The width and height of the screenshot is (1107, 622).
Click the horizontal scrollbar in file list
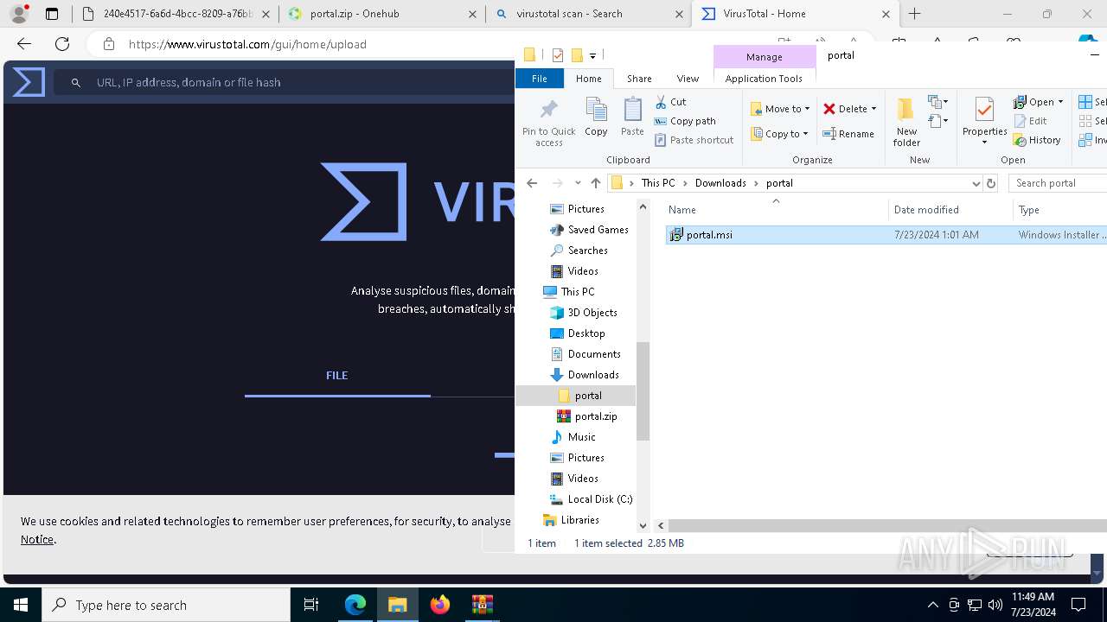click(x=887, y=525)
